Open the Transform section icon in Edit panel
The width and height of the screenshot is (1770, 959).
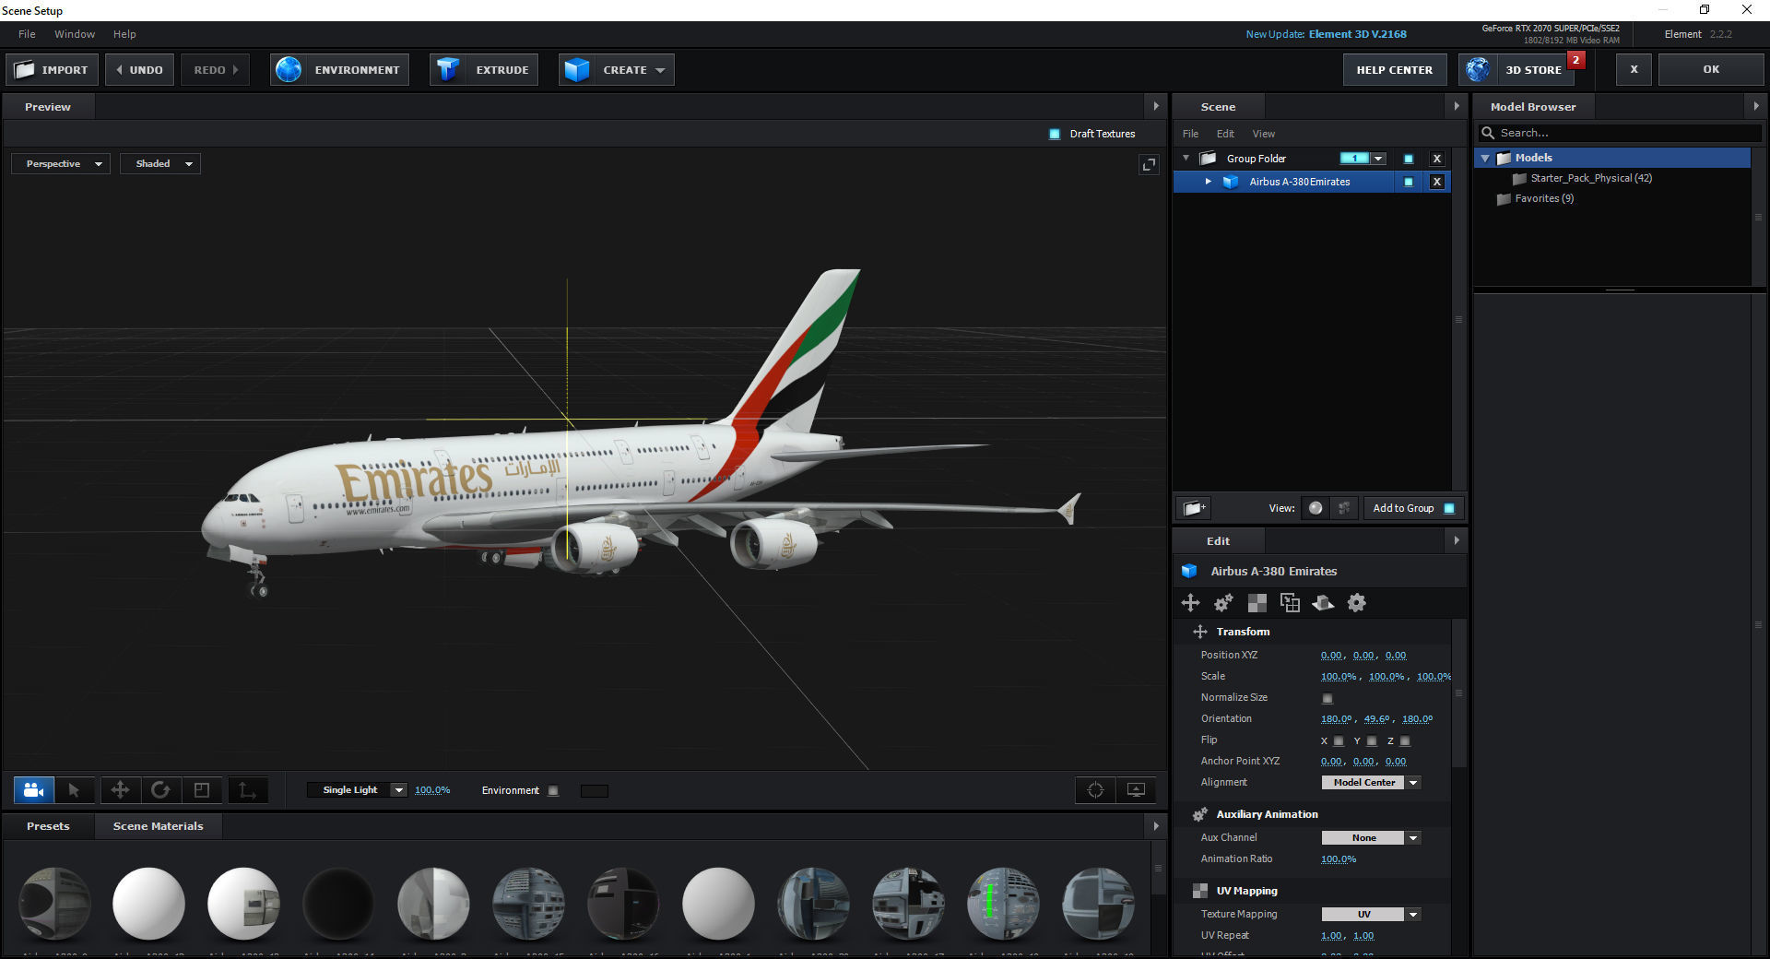tap(1191, 603)
